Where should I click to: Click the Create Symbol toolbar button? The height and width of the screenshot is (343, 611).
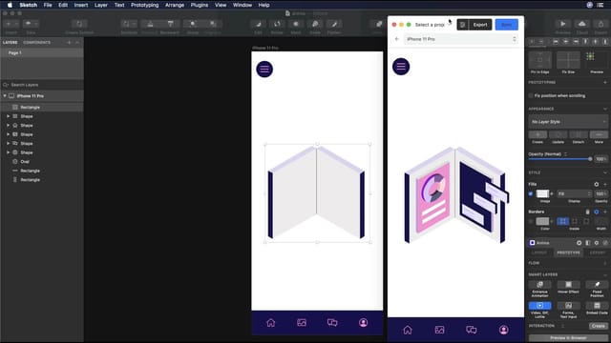click(x=79, y=24)
